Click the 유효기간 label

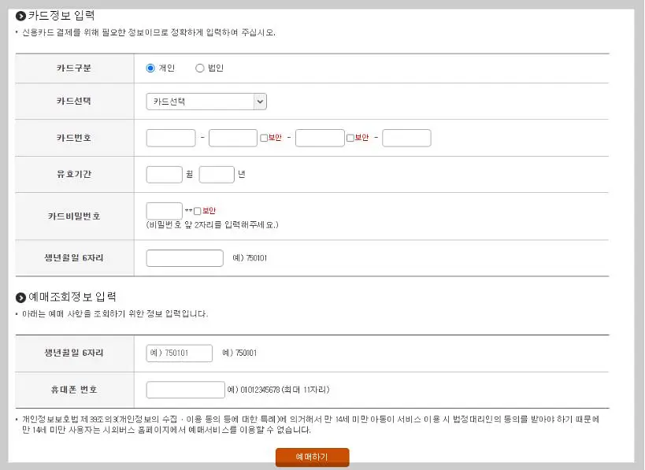pyautogui.click(x=74, y=174)
